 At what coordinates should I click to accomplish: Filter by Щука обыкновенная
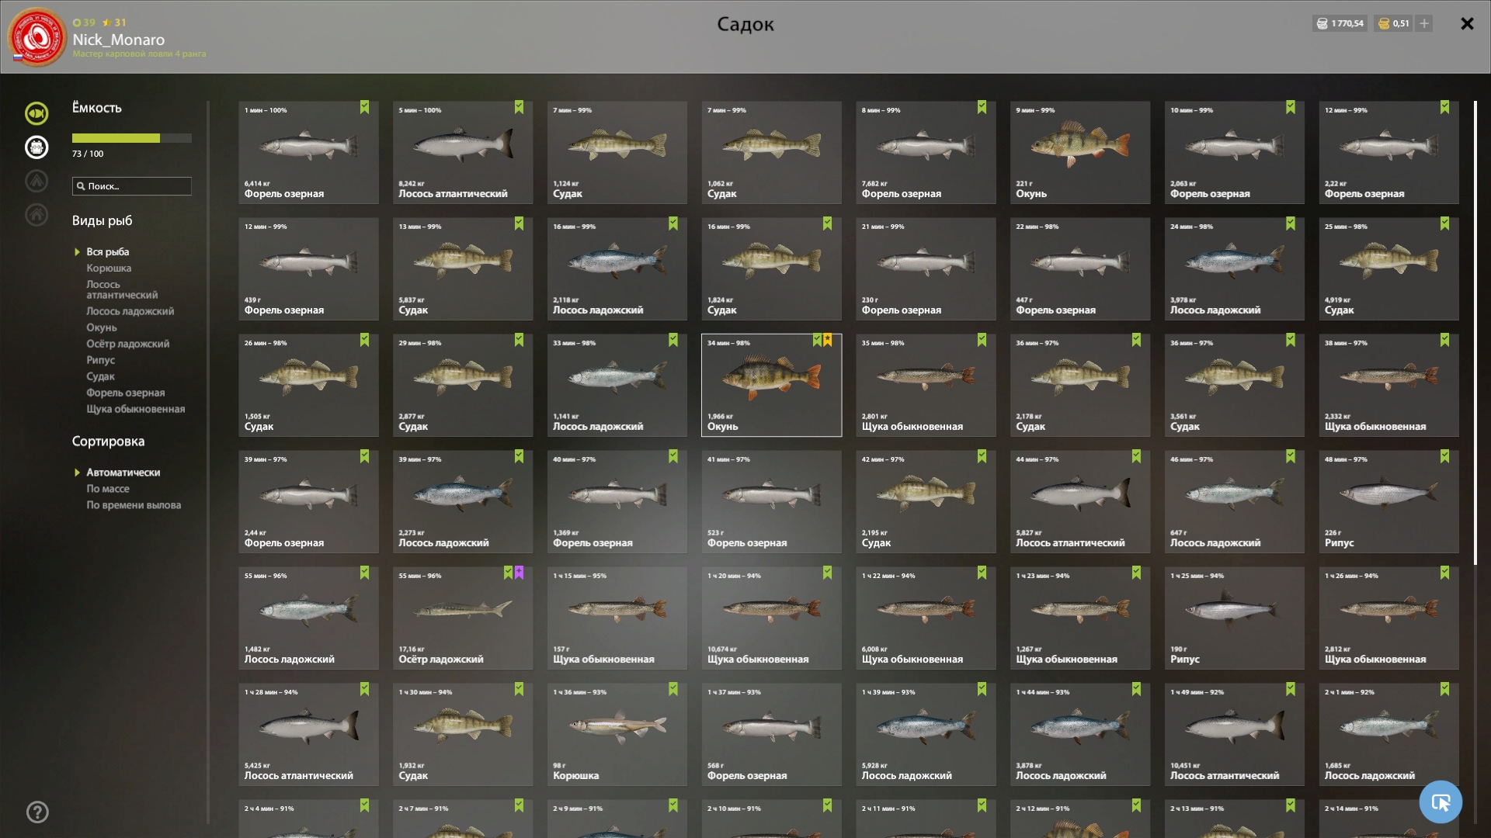tap(136, 409)
